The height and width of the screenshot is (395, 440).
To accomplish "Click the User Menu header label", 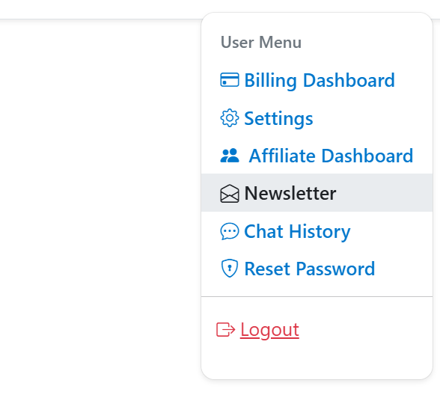I will [261, 43].
